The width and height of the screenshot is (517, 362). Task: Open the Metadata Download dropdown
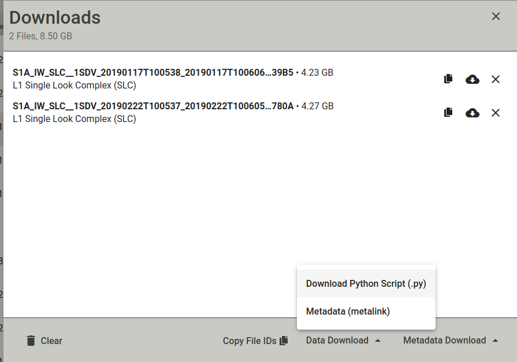451,341
